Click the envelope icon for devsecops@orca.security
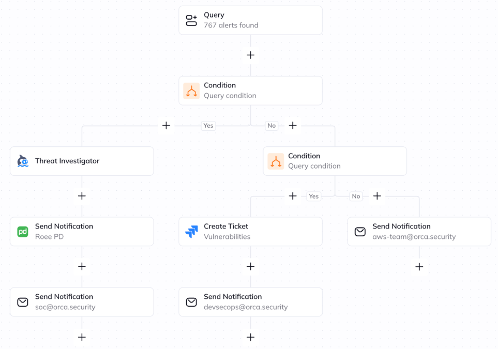 (191, 302)
